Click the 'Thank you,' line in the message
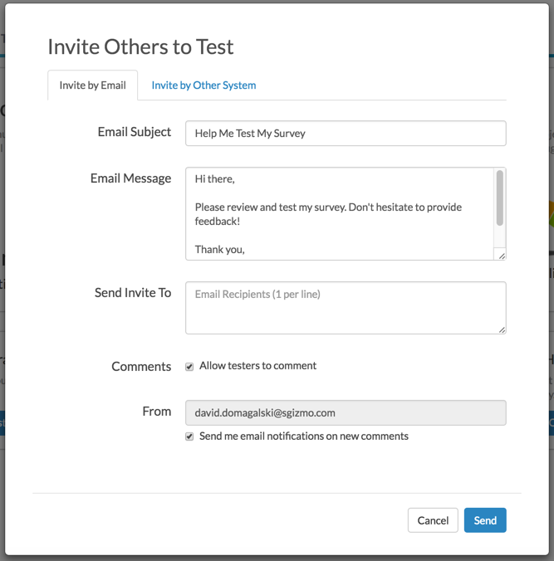 point(220,249)
